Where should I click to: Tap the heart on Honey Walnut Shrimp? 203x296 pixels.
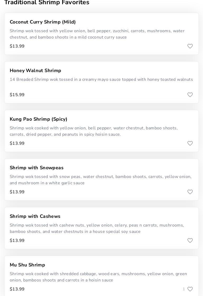pyautogui.click(x=190, y=95)
